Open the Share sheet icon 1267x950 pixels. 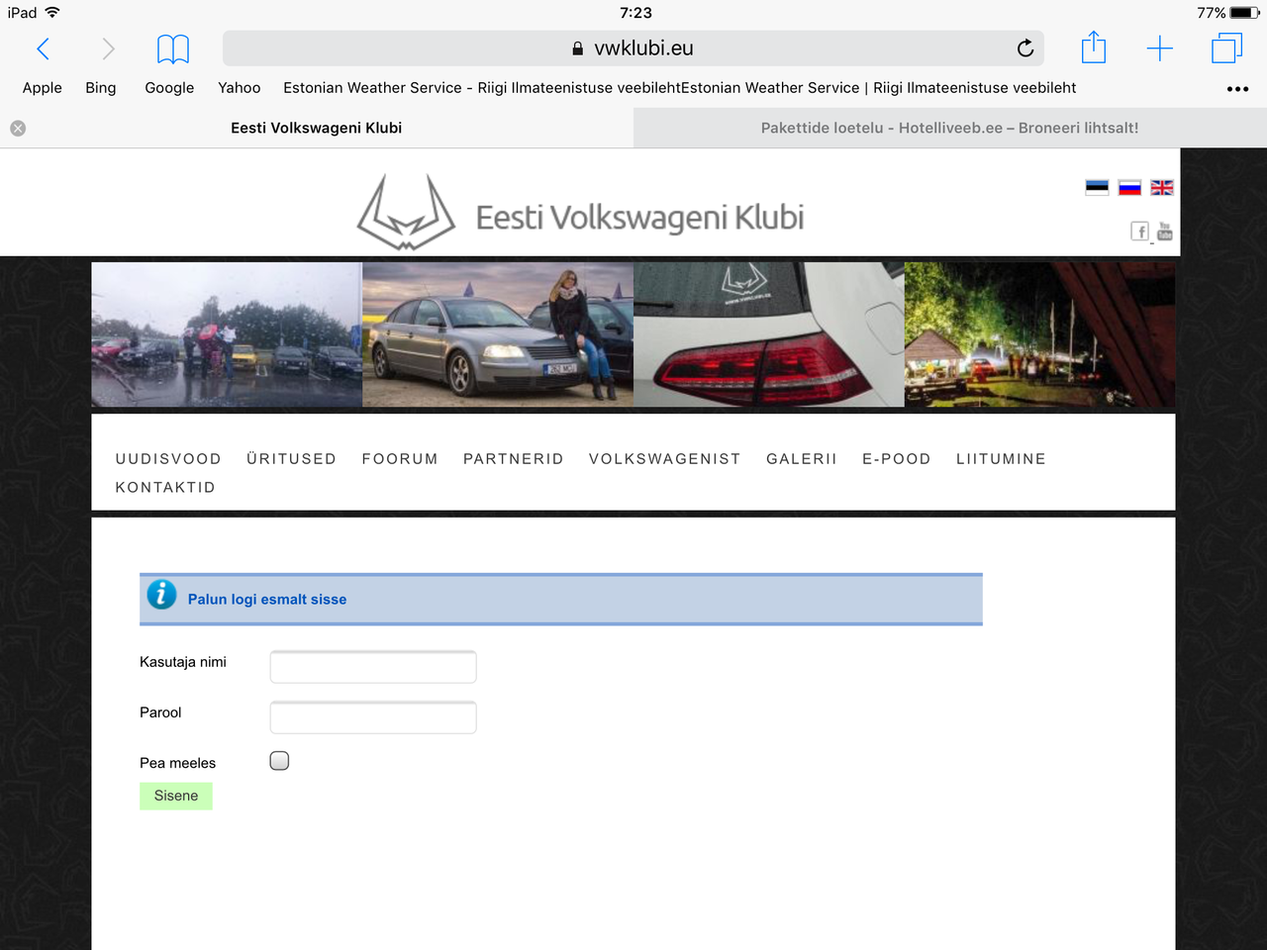pyautogui.click(x=1093, y=47)
